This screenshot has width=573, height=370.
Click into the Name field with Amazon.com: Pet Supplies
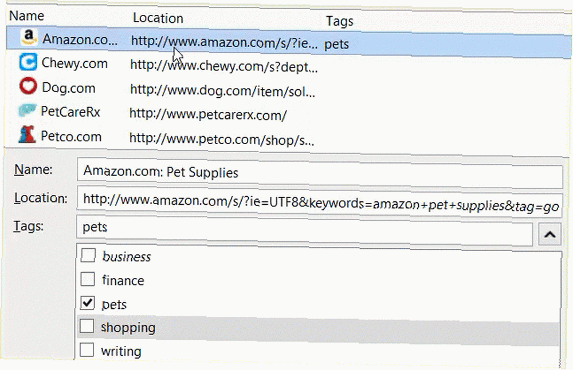pos(320,173)
